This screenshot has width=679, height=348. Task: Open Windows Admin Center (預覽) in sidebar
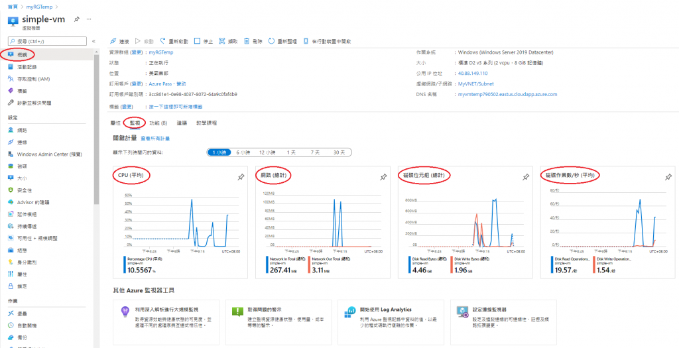point(50,154)
